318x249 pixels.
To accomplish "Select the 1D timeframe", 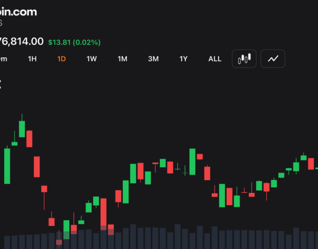I will (61, 59).
